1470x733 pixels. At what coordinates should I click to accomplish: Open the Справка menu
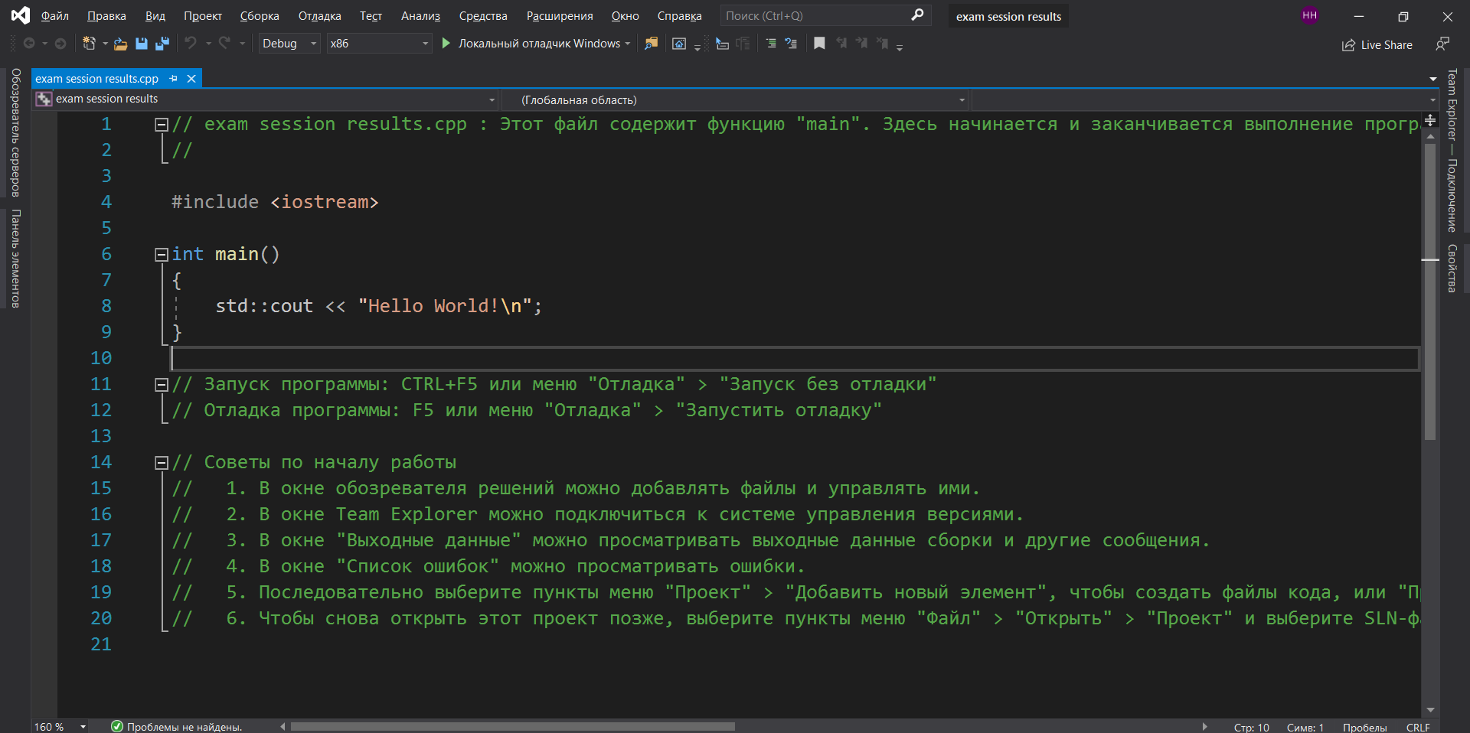pos(679,16)
